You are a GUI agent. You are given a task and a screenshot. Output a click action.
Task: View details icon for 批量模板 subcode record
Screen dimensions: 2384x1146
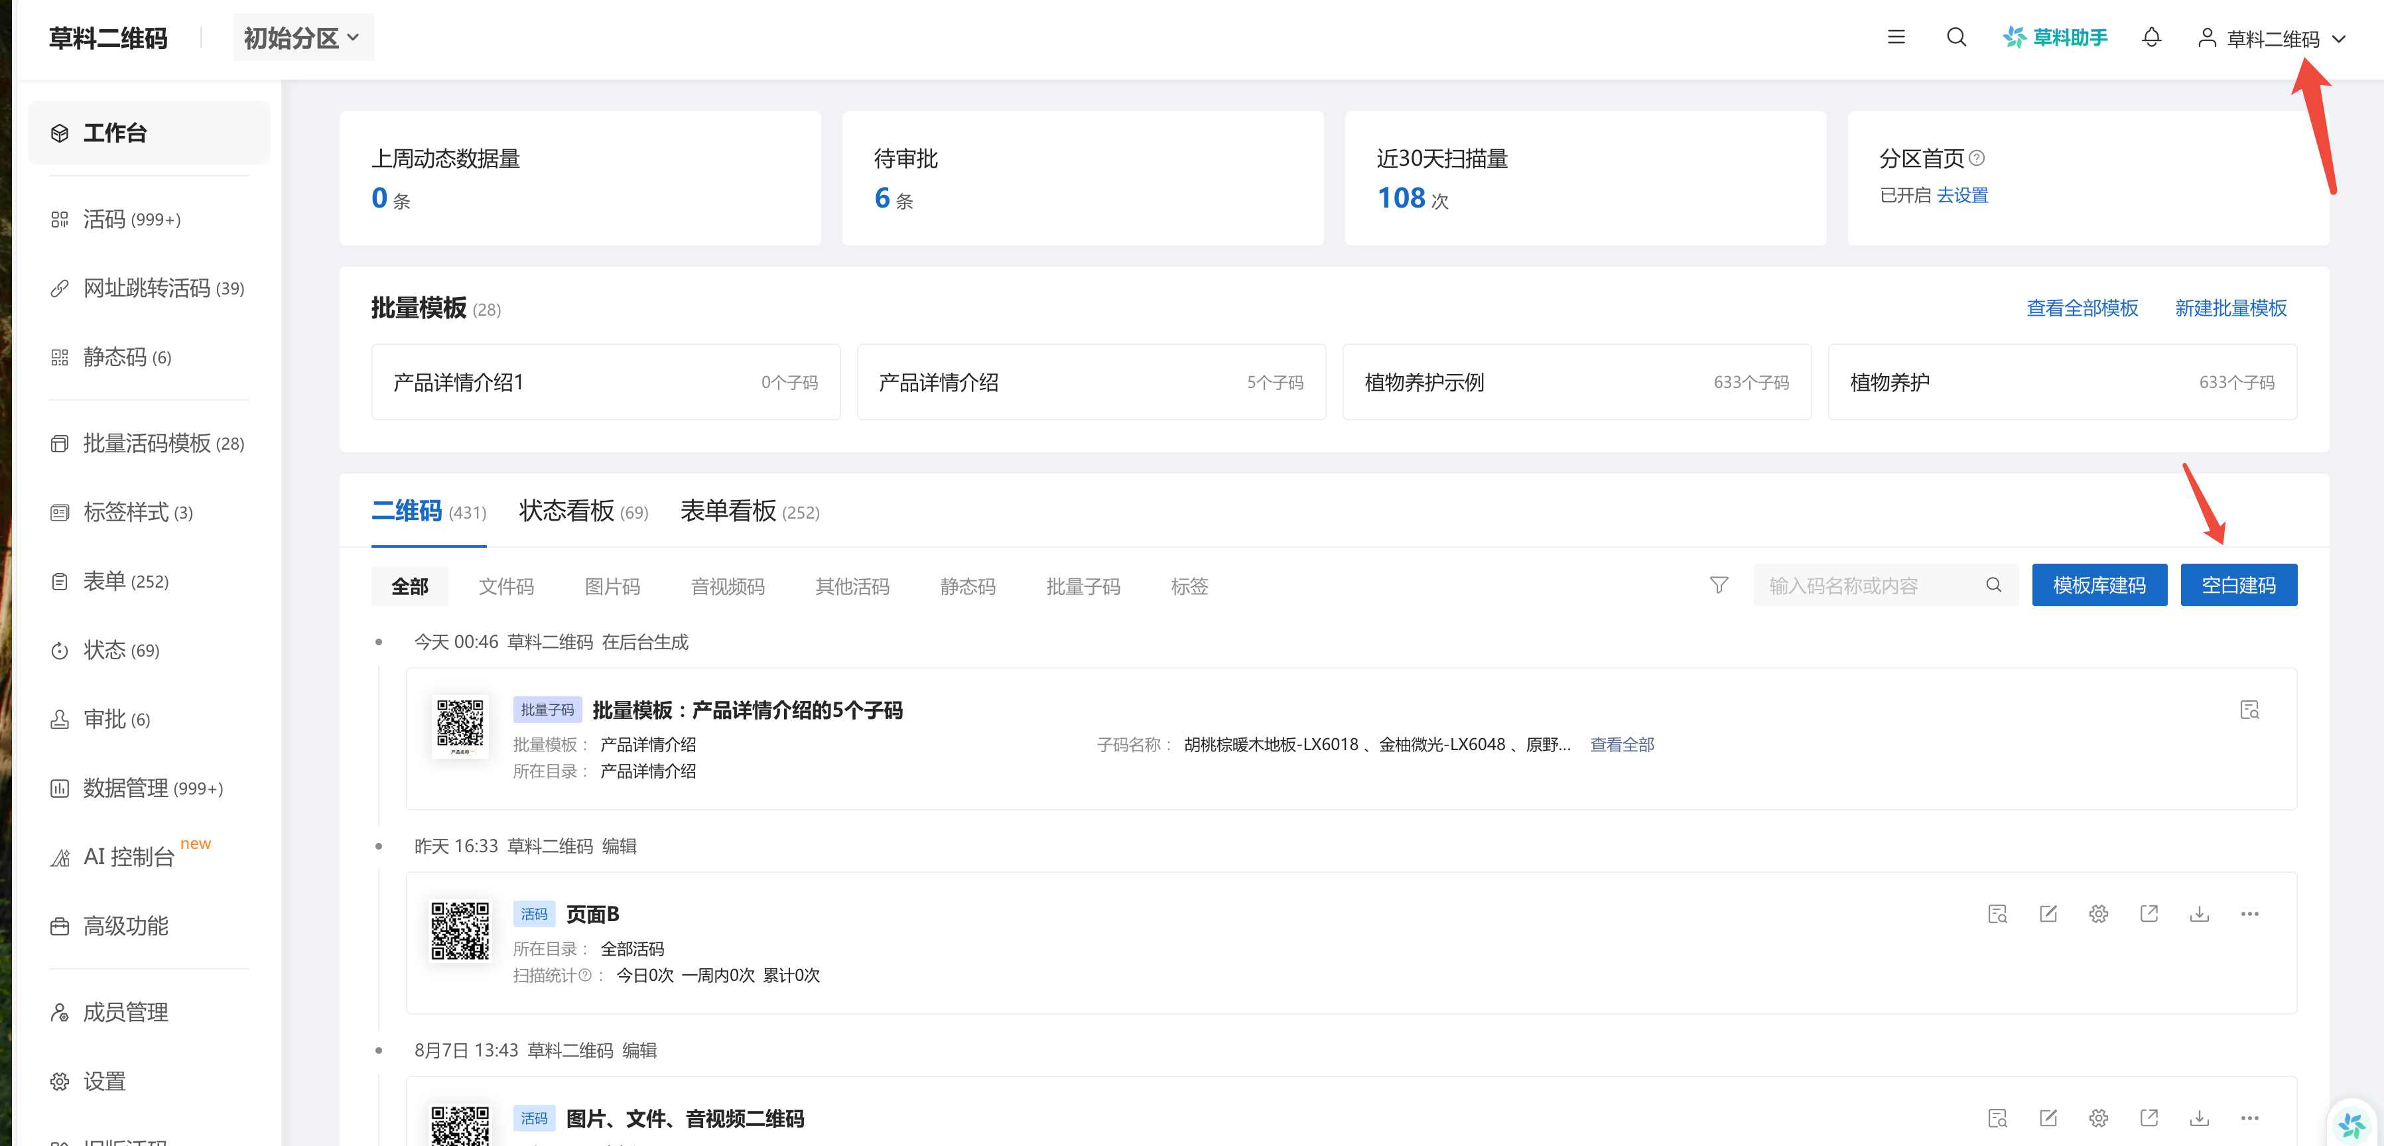click(x=2249, y=710)
